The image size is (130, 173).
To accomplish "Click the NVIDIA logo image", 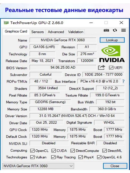I will point(112,54).
